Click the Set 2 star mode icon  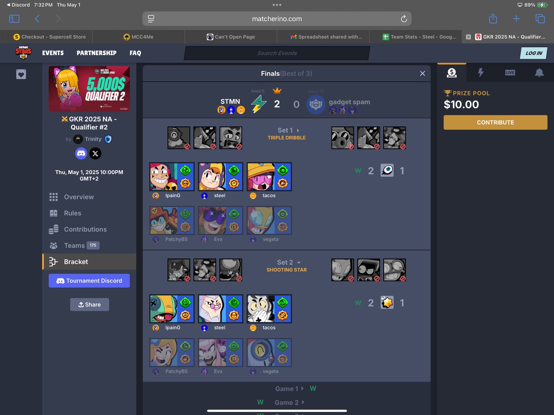[x=387, y=303]
